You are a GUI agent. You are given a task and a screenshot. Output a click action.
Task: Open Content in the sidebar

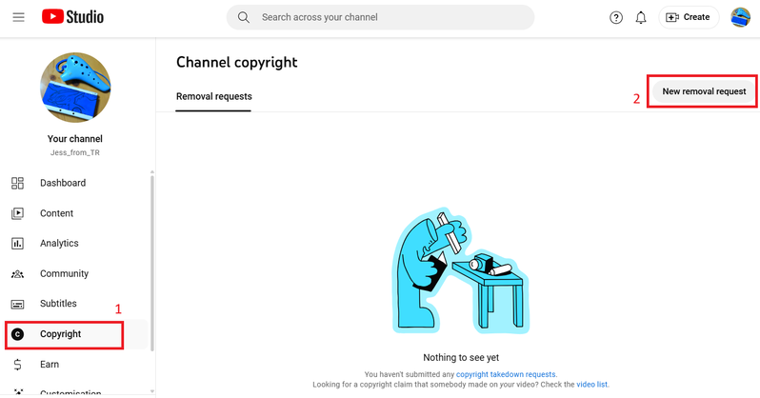pyautogui.click(x=56, y=213)
